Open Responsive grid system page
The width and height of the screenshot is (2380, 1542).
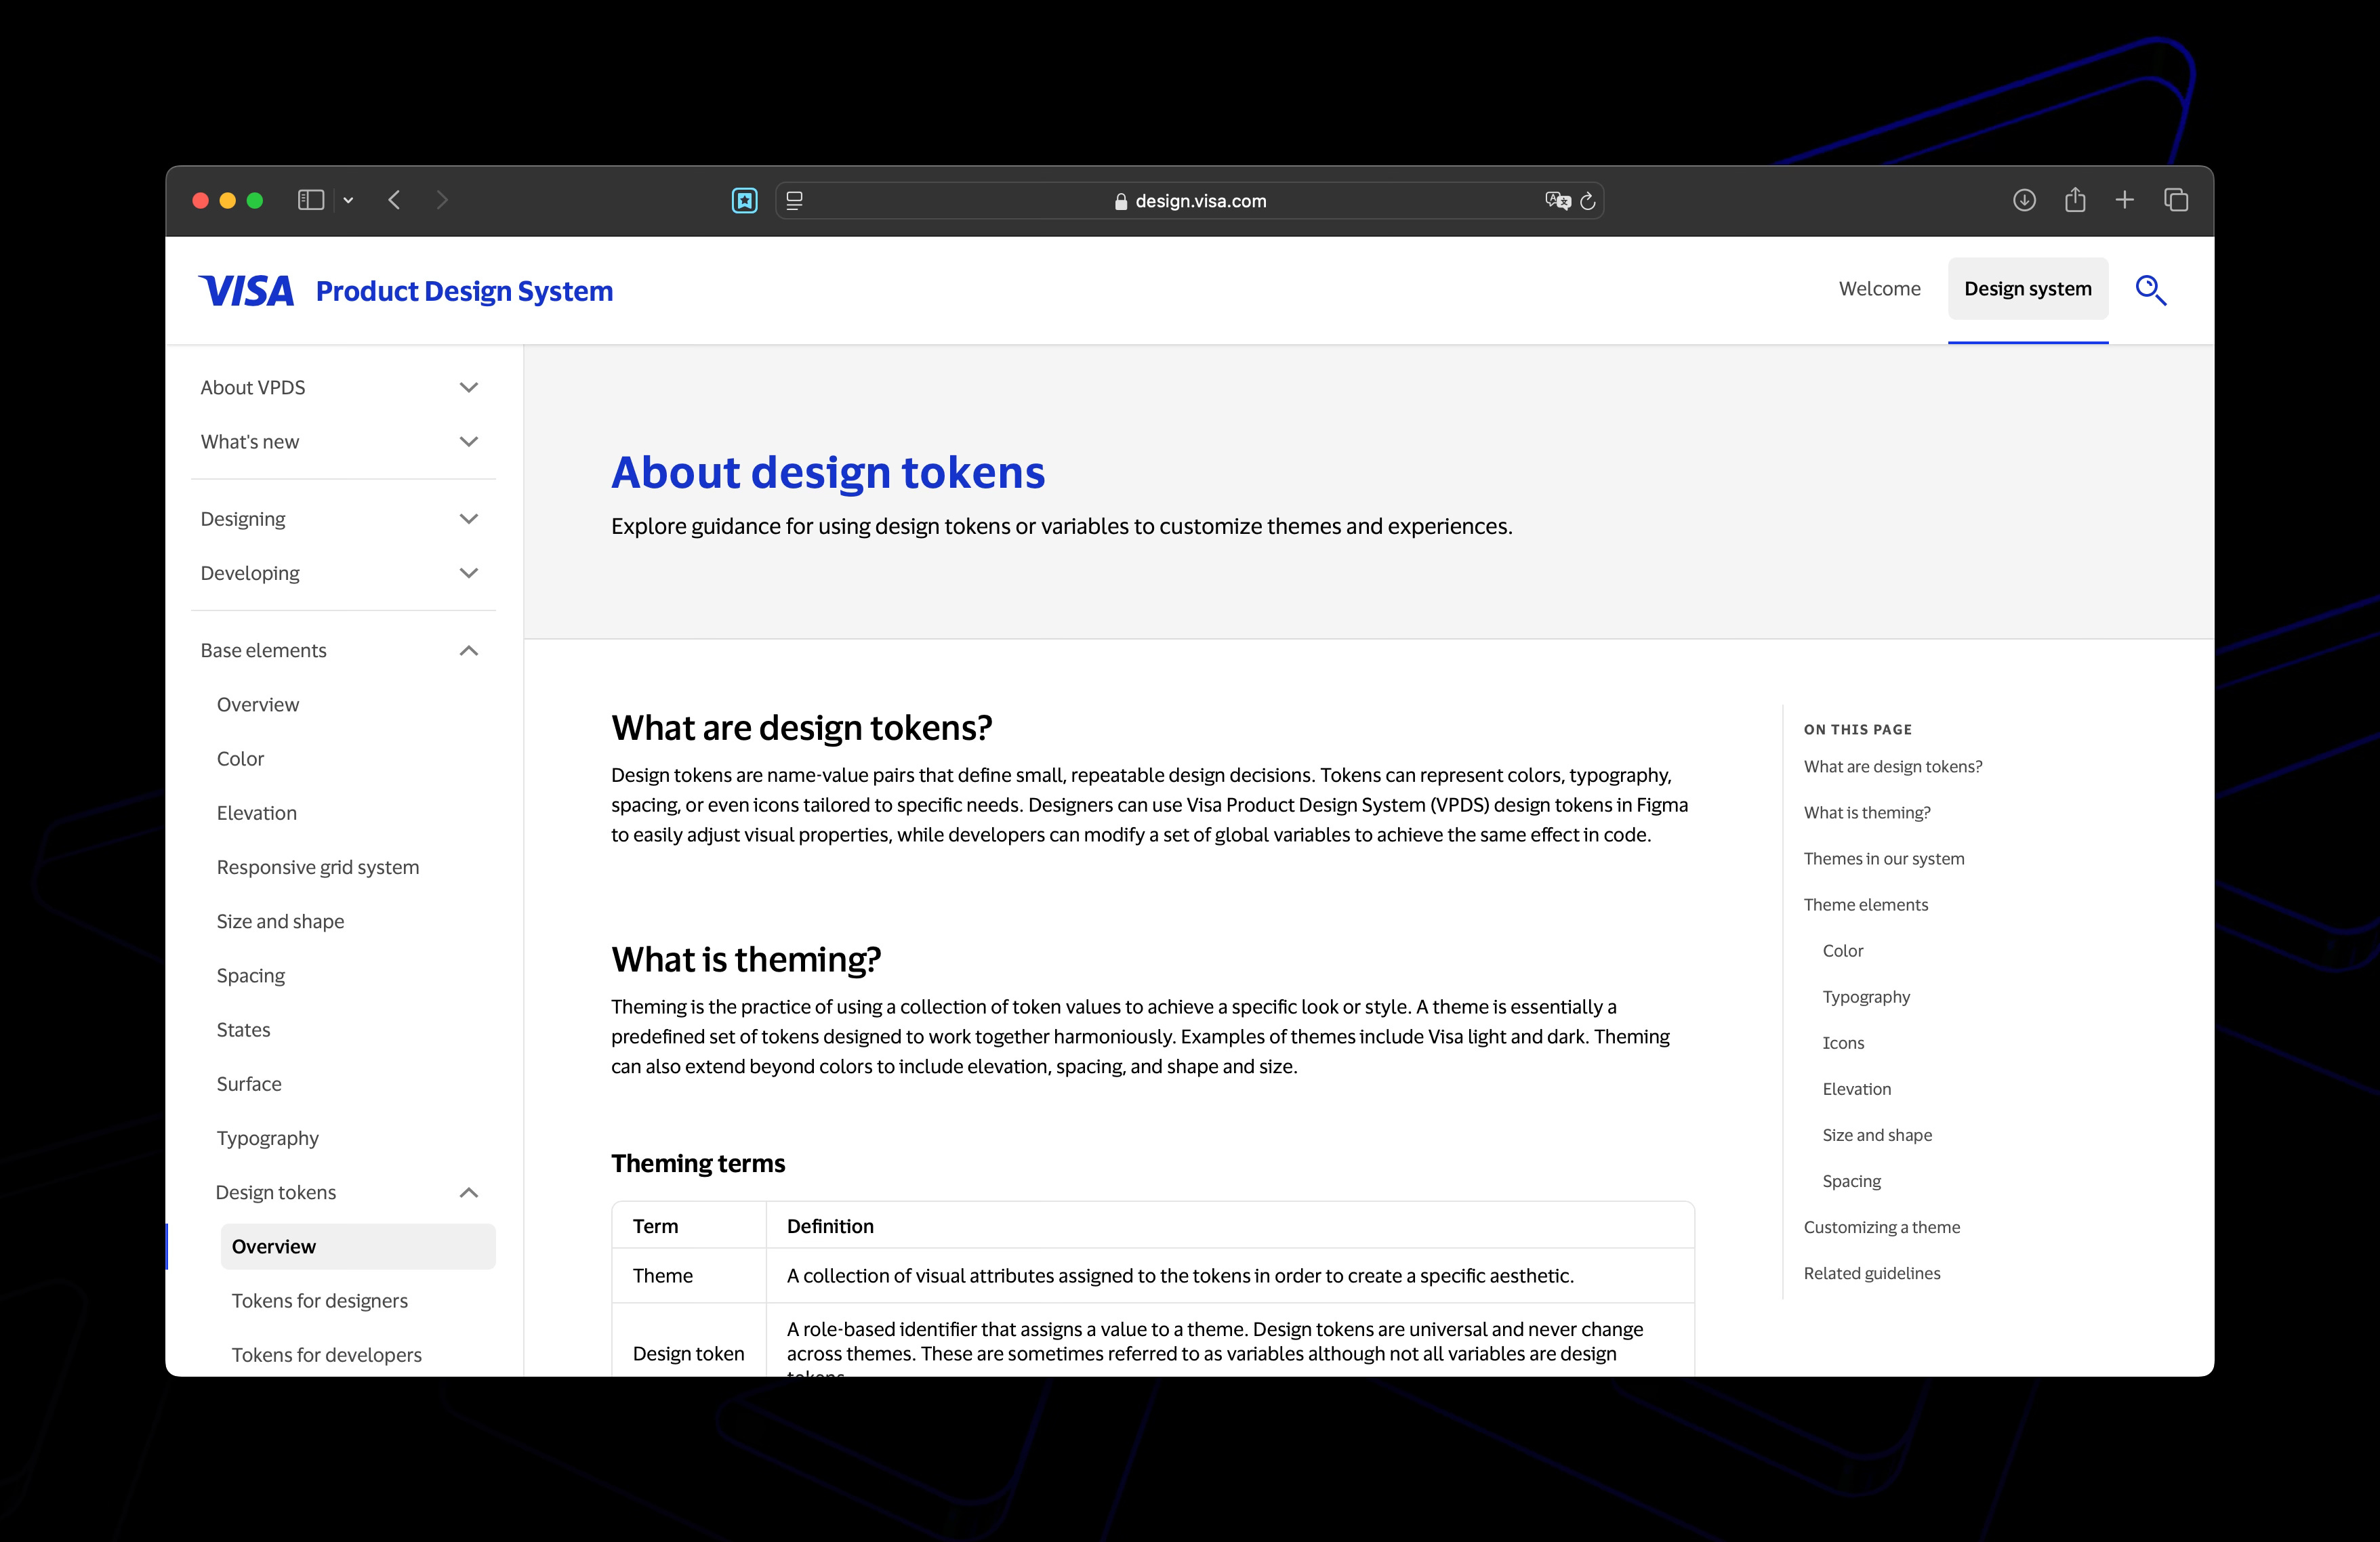click(317, 867)
